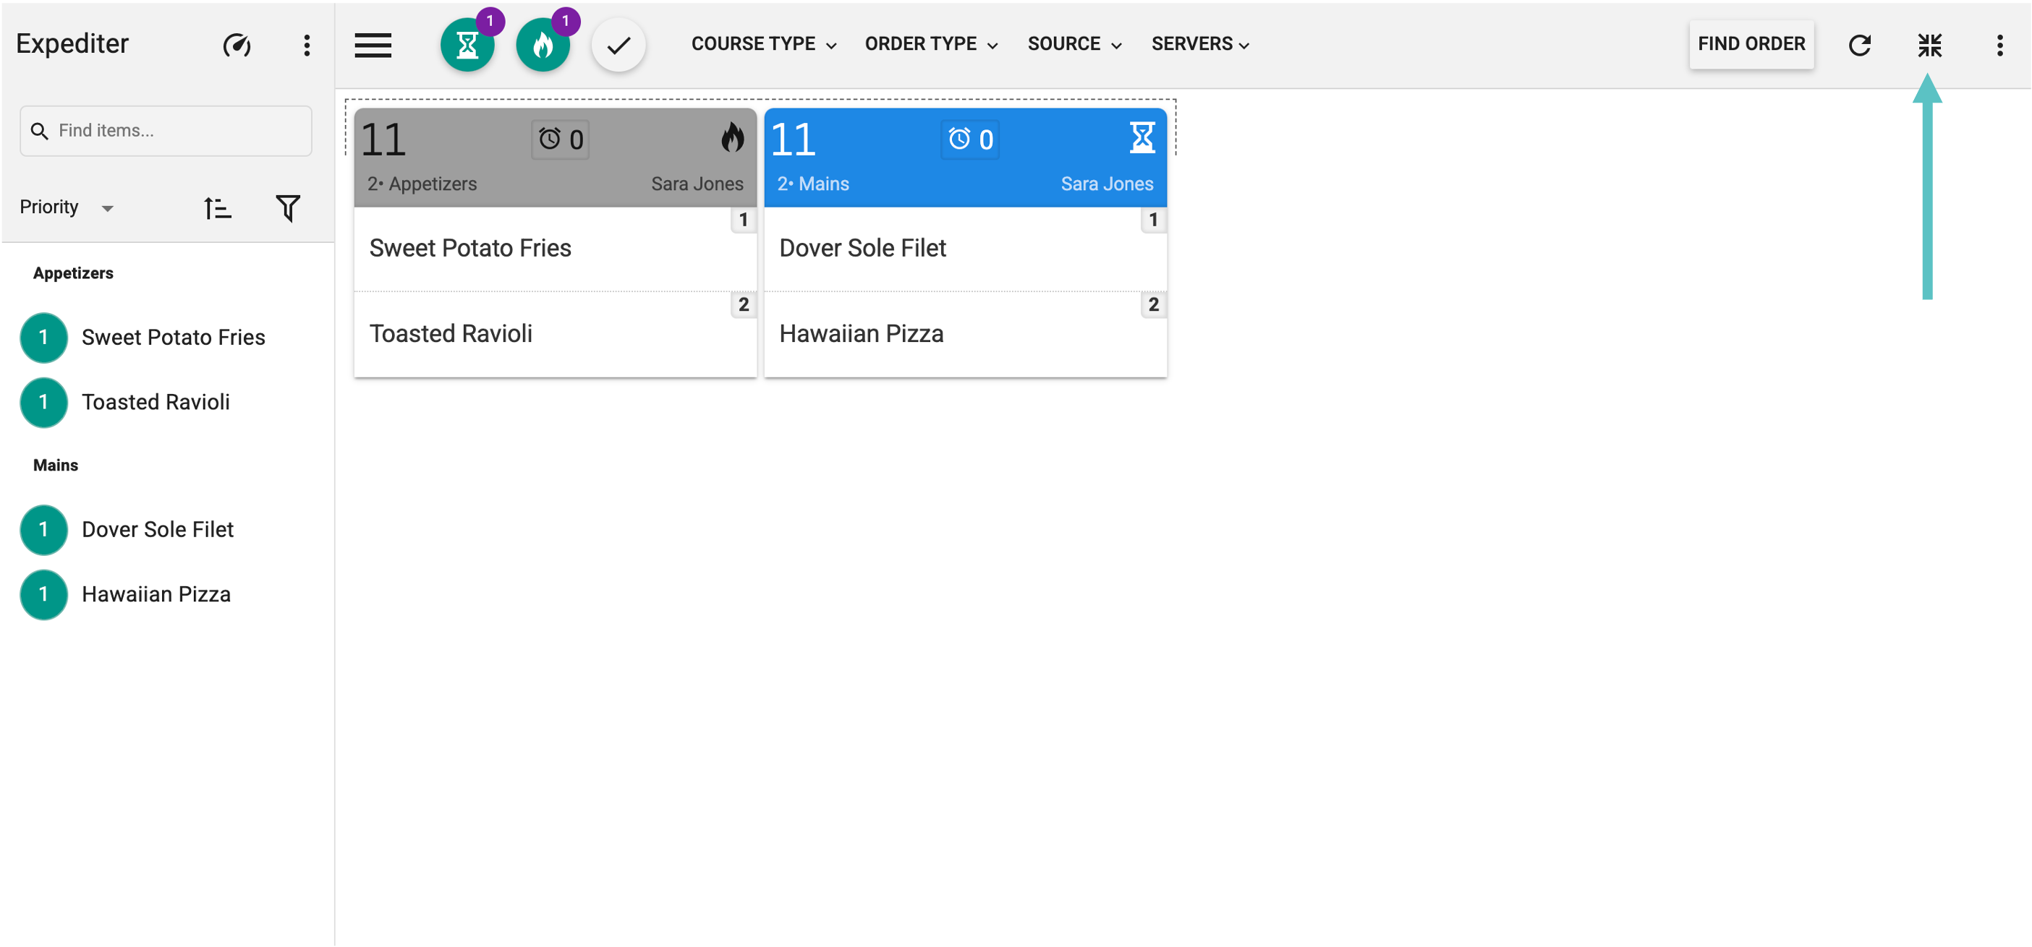Expand the Order Type dropdown
Screen dimensions: 2032x947
(x=931, y=44)
